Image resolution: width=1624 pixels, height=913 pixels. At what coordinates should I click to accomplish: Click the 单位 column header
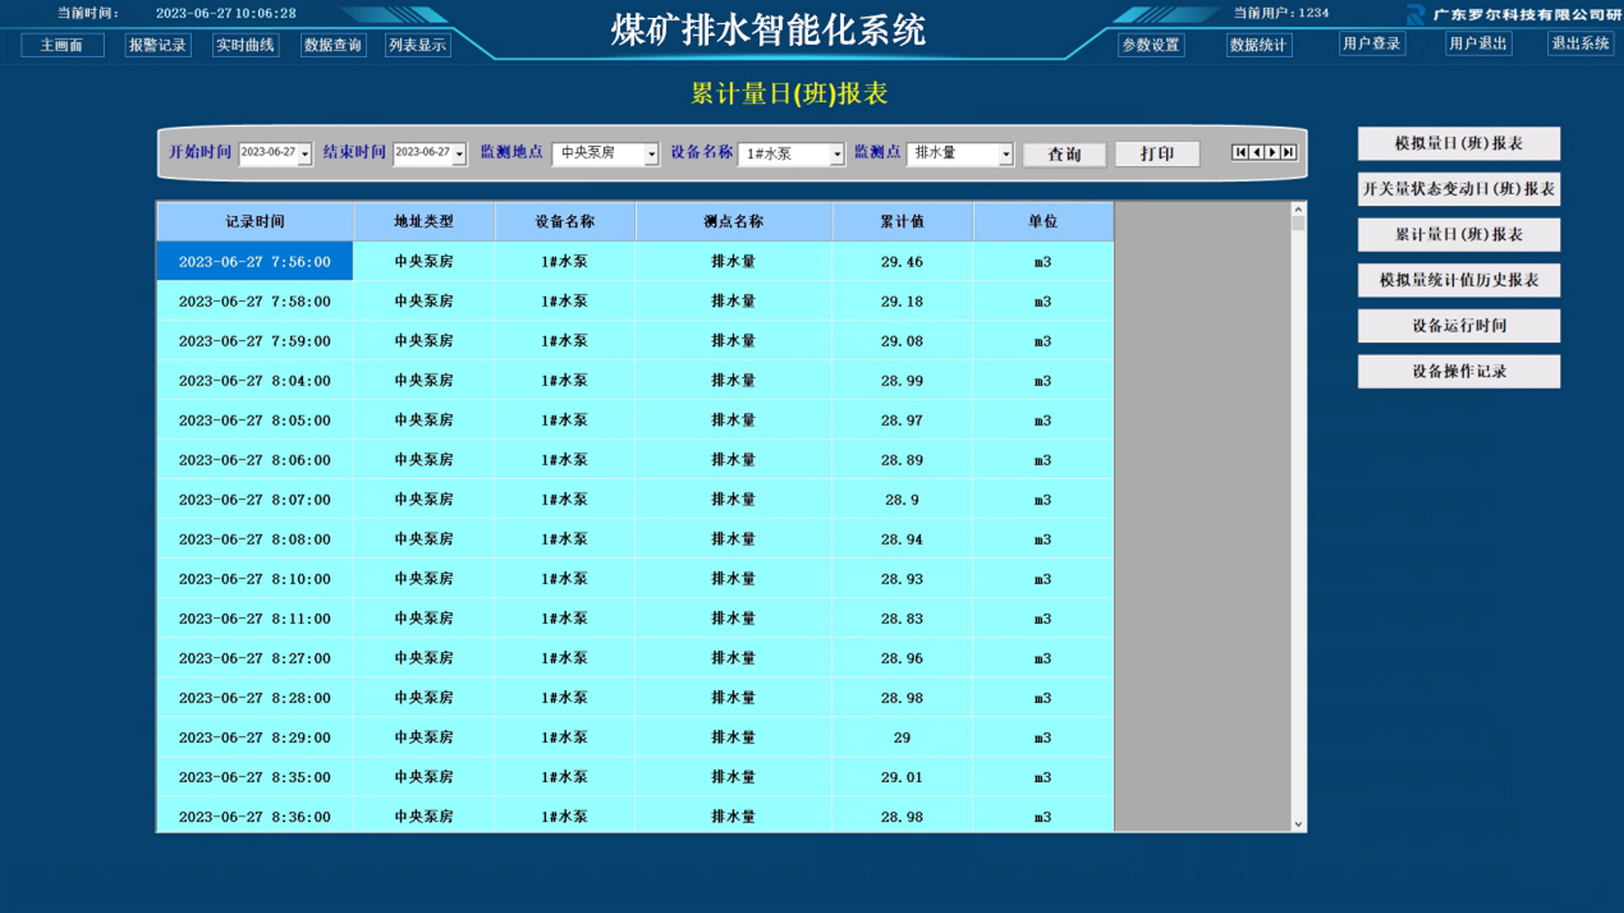click(1043, 221)
